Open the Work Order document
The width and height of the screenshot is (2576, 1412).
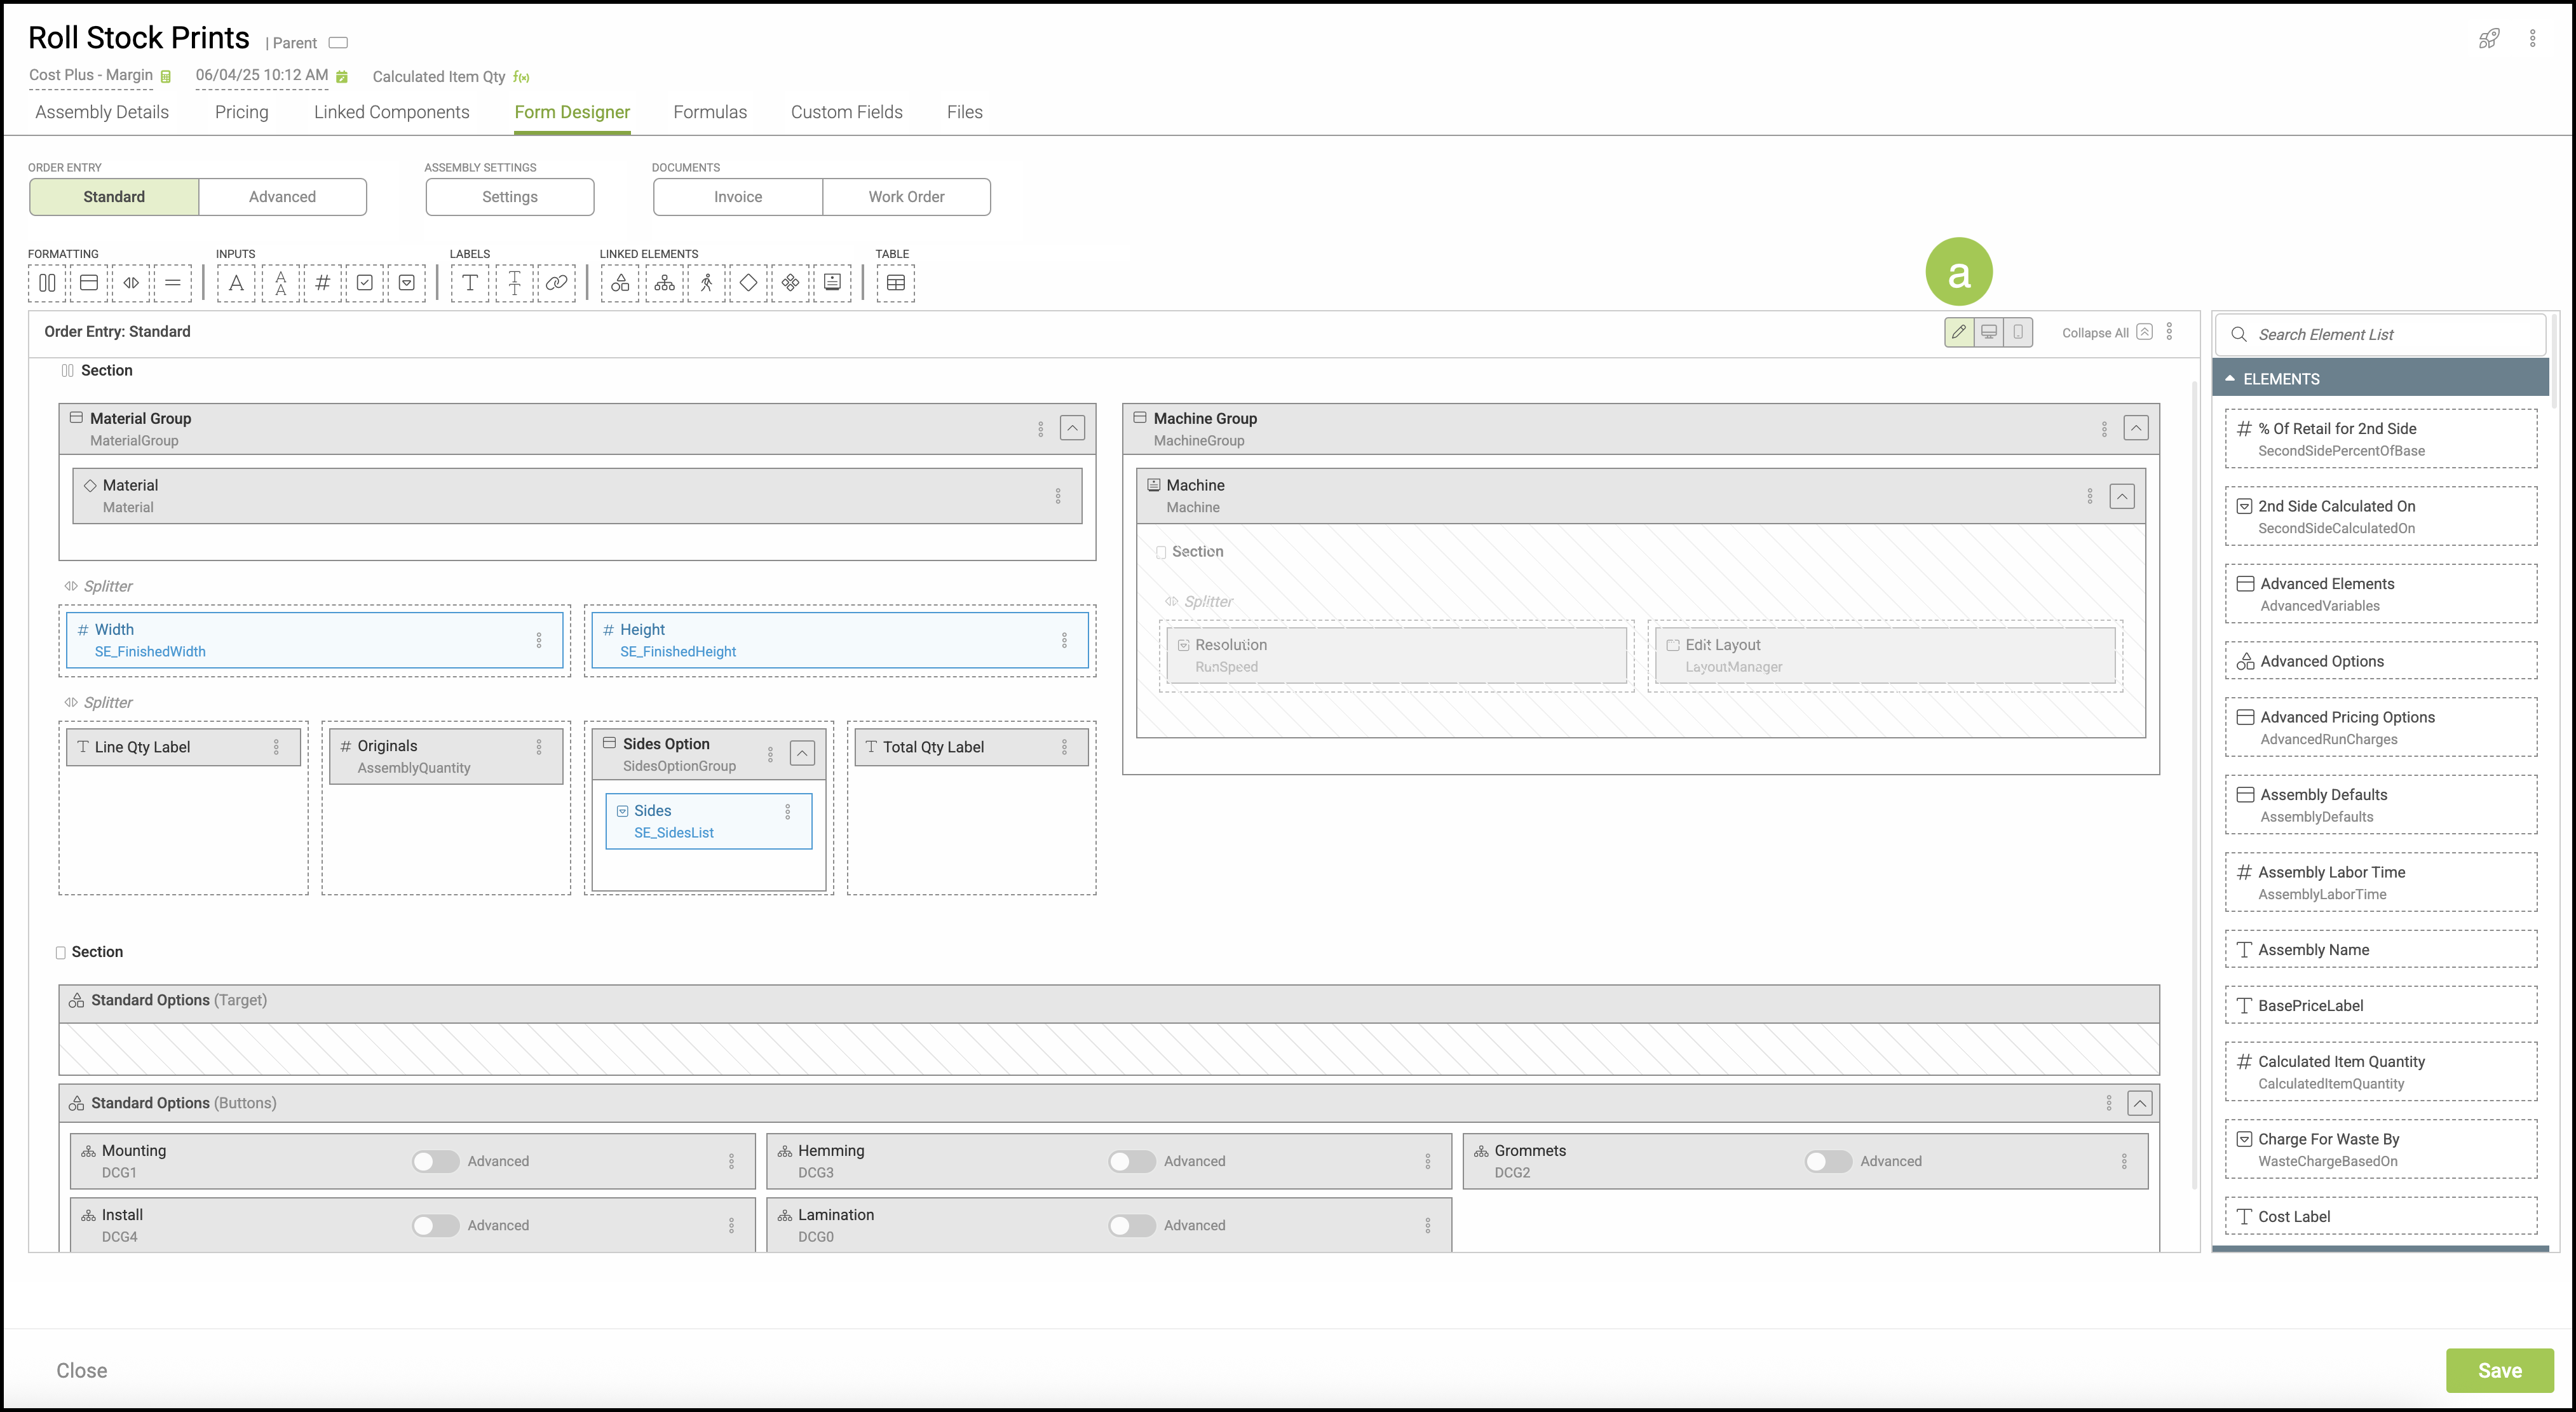tap(906, 197)
